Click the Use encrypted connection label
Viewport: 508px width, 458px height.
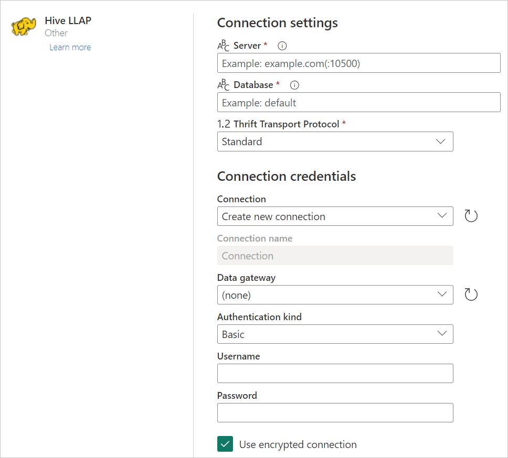pos(298,444)
